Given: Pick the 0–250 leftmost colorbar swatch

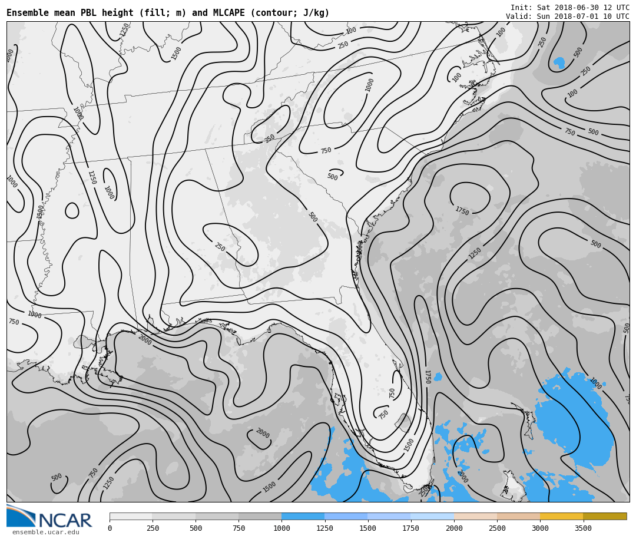Looking at the screenshot, I should tap(131, 516).
